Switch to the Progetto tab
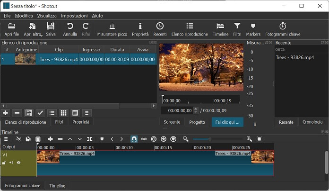 tap(197, 122)
